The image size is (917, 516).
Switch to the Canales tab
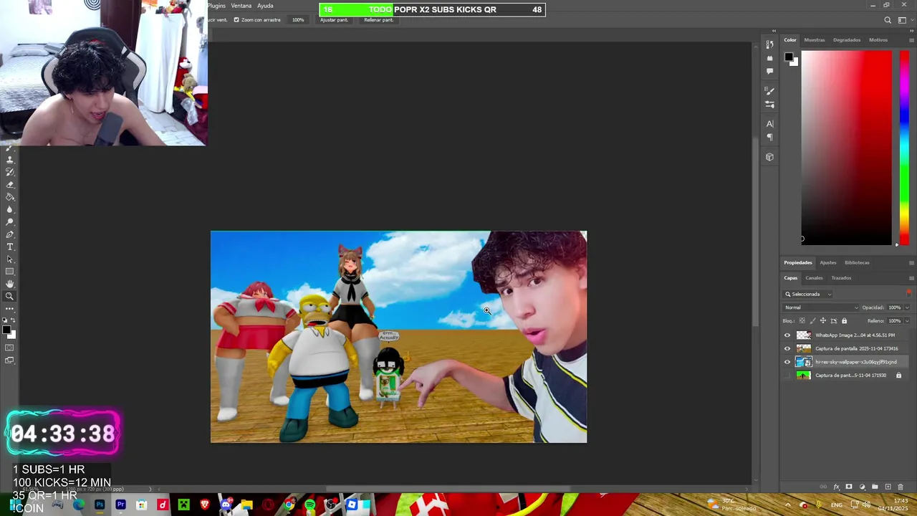click(x=814, y=278)
